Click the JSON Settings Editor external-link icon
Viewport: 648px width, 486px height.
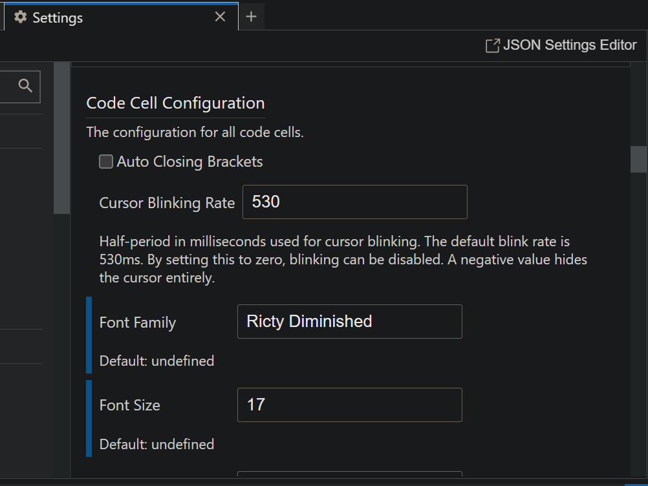click(x=493, y=45)
